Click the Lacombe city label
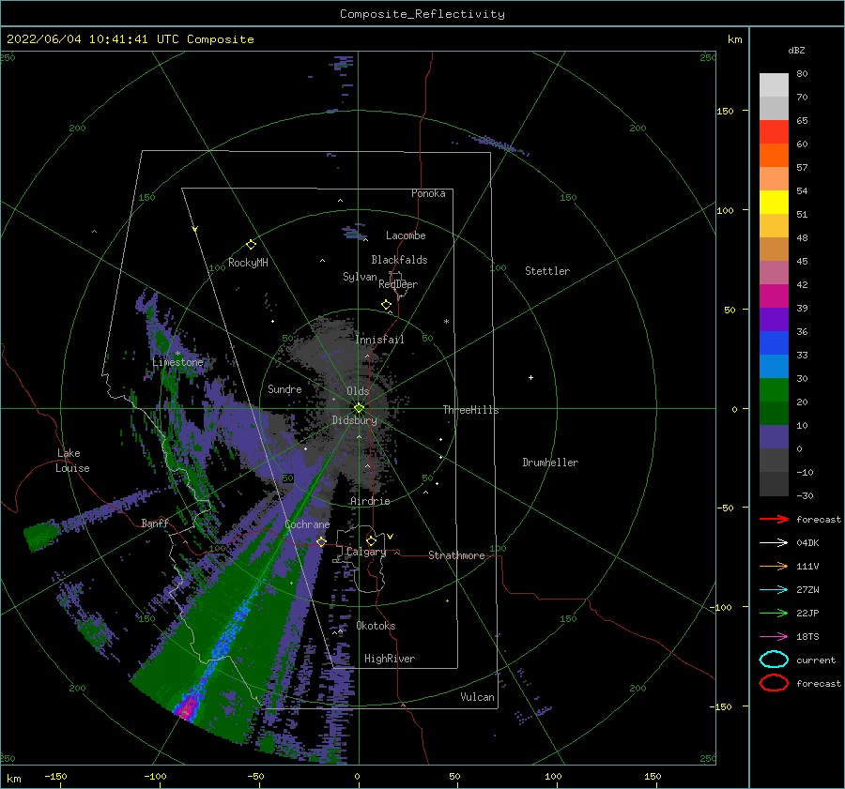Viewport: 845px width, 789px height. pos(406,235)
